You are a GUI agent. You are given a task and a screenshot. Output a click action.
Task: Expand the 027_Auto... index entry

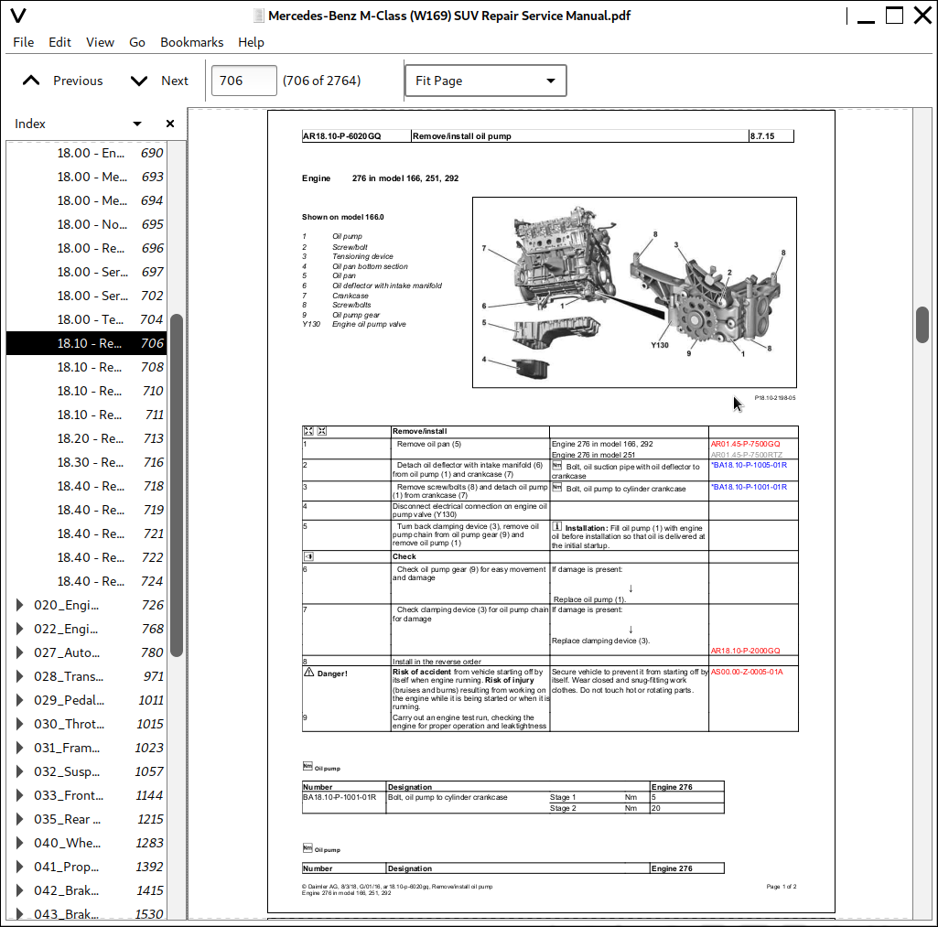point(20,652)
